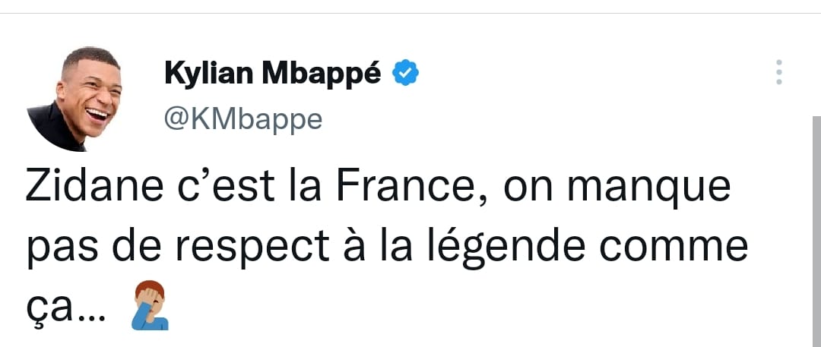
Task: Click the facepalm emoji in the tweet
Action: pos(151,305)
